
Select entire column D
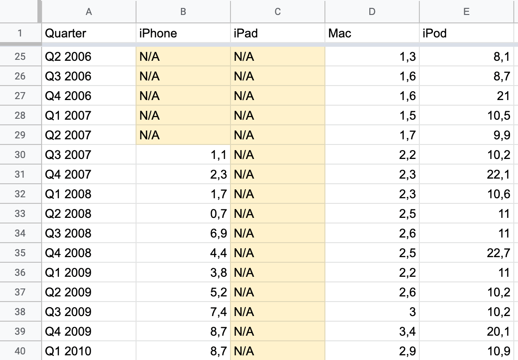(x=372, y=12)
